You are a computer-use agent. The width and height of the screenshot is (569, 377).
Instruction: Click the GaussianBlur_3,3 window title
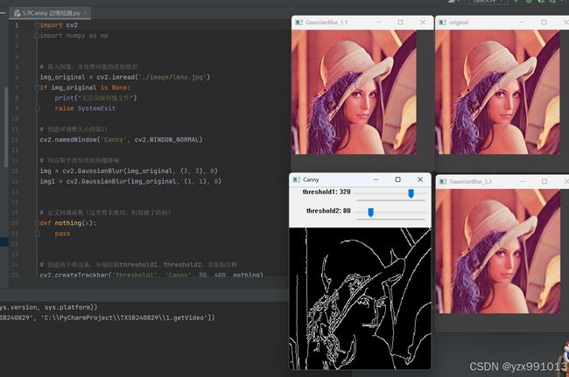[471, 181]
